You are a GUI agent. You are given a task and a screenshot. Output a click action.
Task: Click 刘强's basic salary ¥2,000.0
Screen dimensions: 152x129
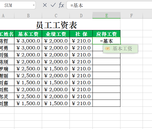pos(28,54)
